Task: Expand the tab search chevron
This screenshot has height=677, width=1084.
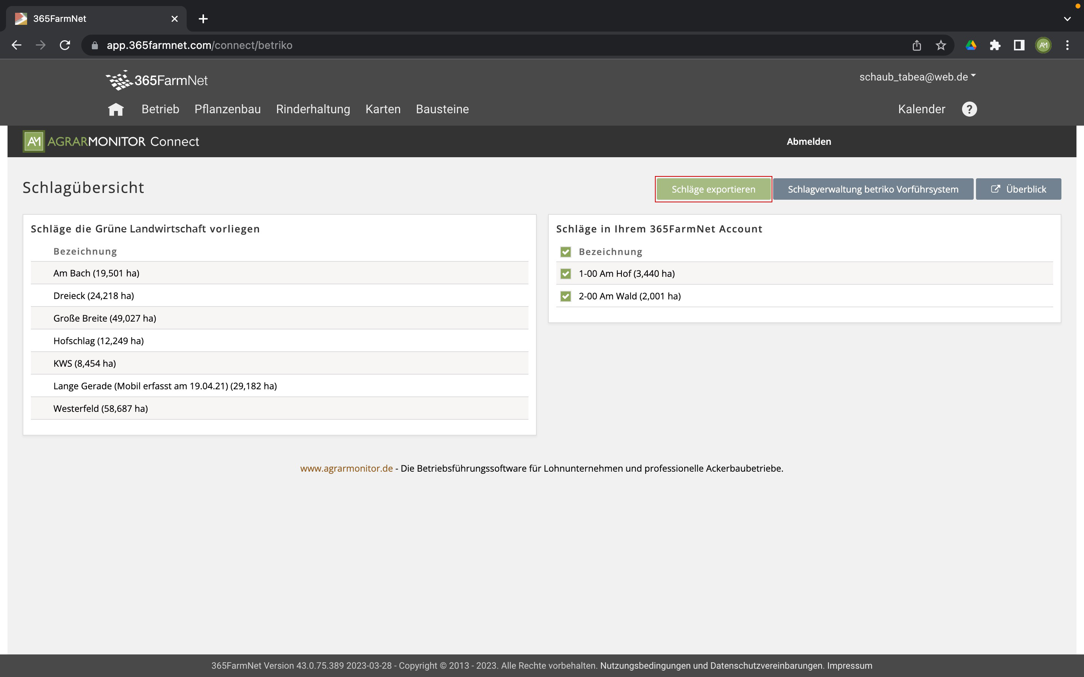Action: [1067, 19]
